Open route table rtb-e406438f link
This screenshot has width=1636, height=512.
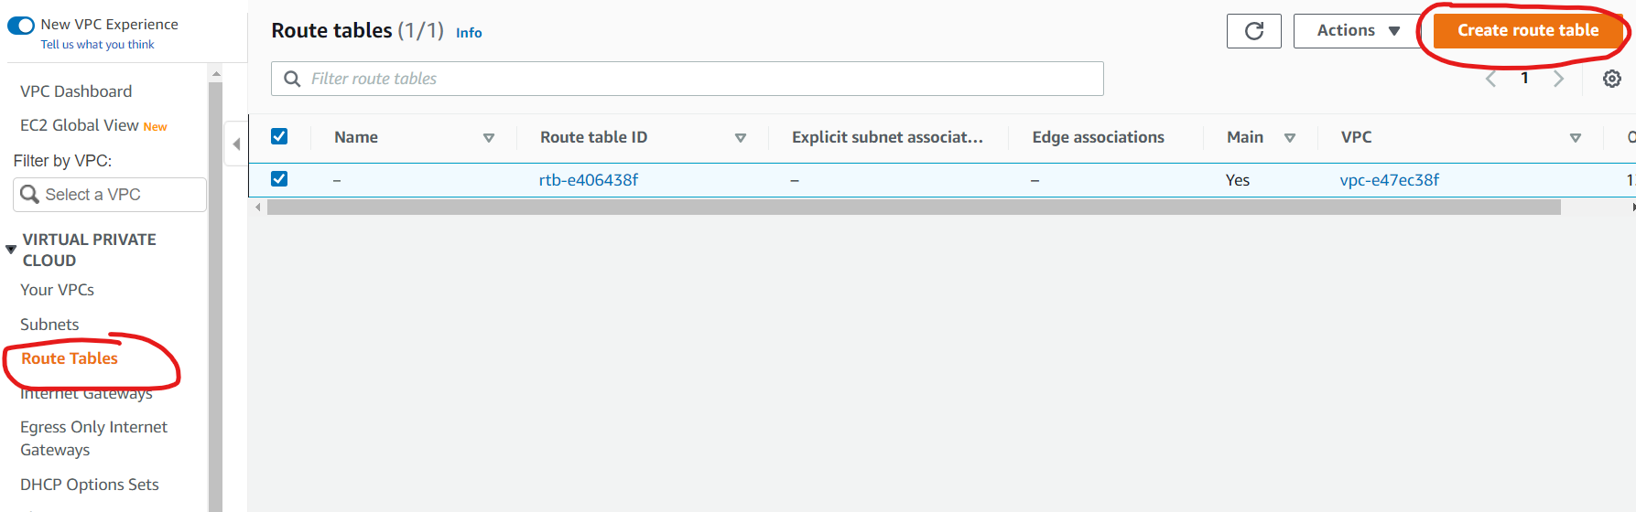[x=589, y=180]
